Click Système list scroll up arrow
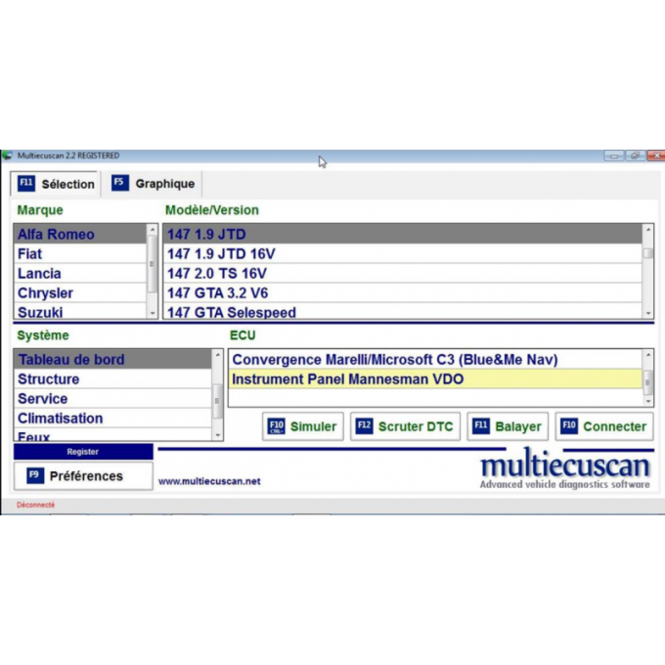 click(217, 355)
